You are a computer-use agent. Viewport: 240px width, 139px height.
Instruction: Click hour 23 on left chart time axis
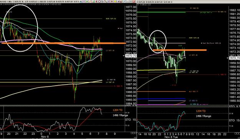33,134
